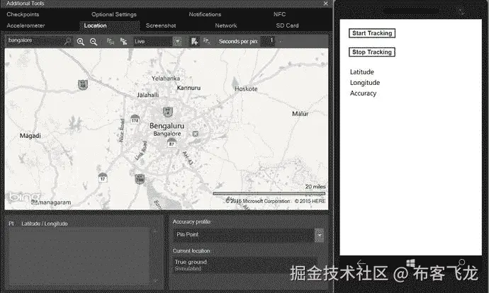Viewport: 489px width, 293px height.
Task: Switch to the Accelerometer tab
Action: (26, 25)
